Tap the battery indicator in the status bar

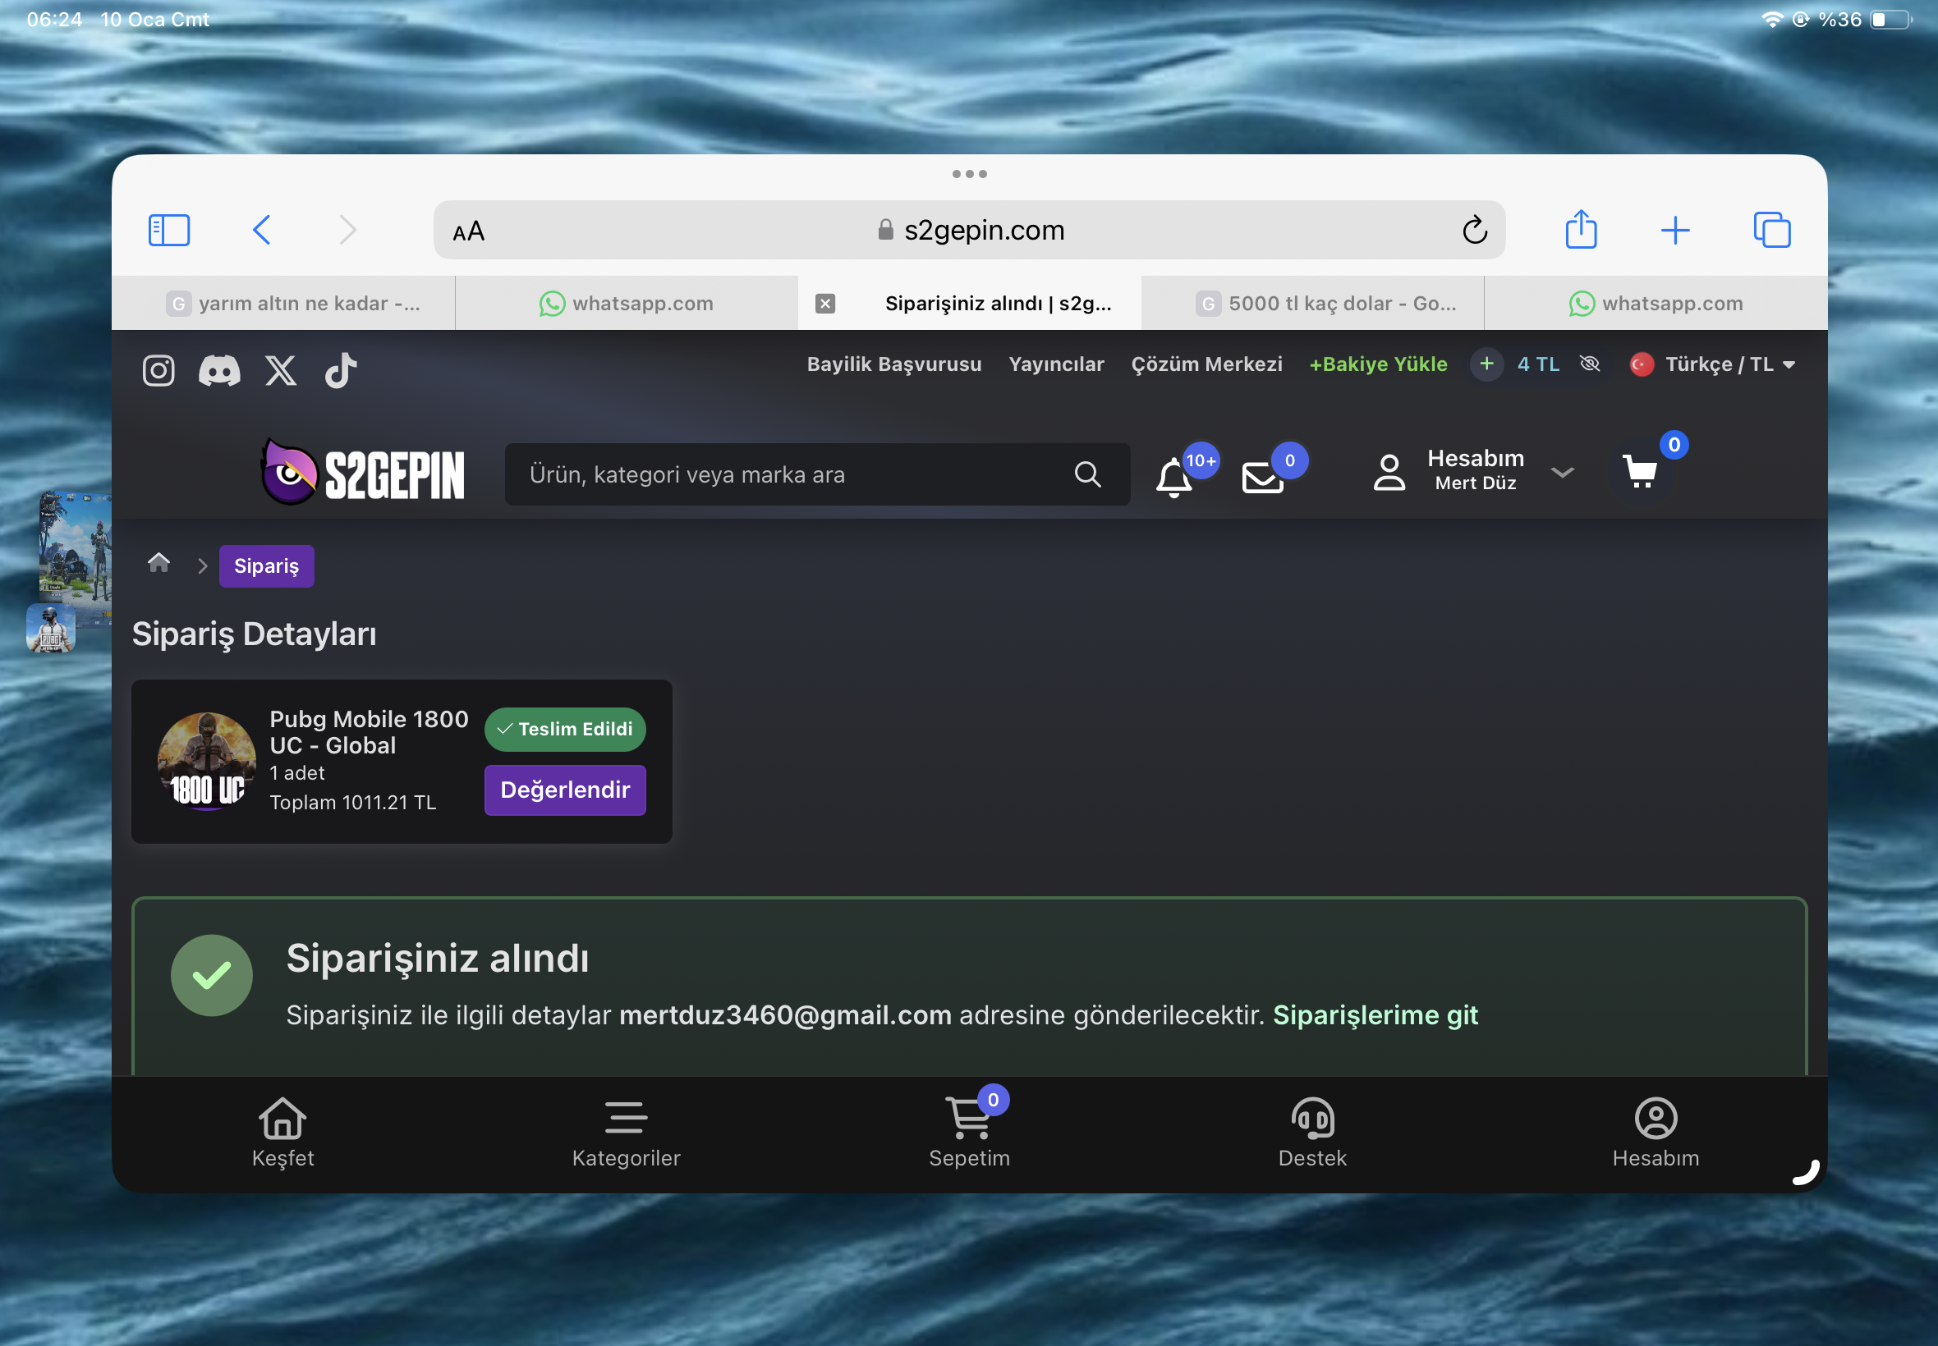pos(1890,20)
